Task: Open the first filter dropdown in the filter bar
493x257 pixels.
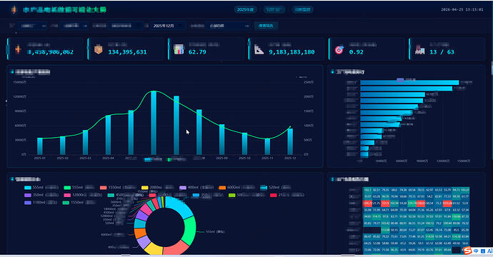Action: 32,26
